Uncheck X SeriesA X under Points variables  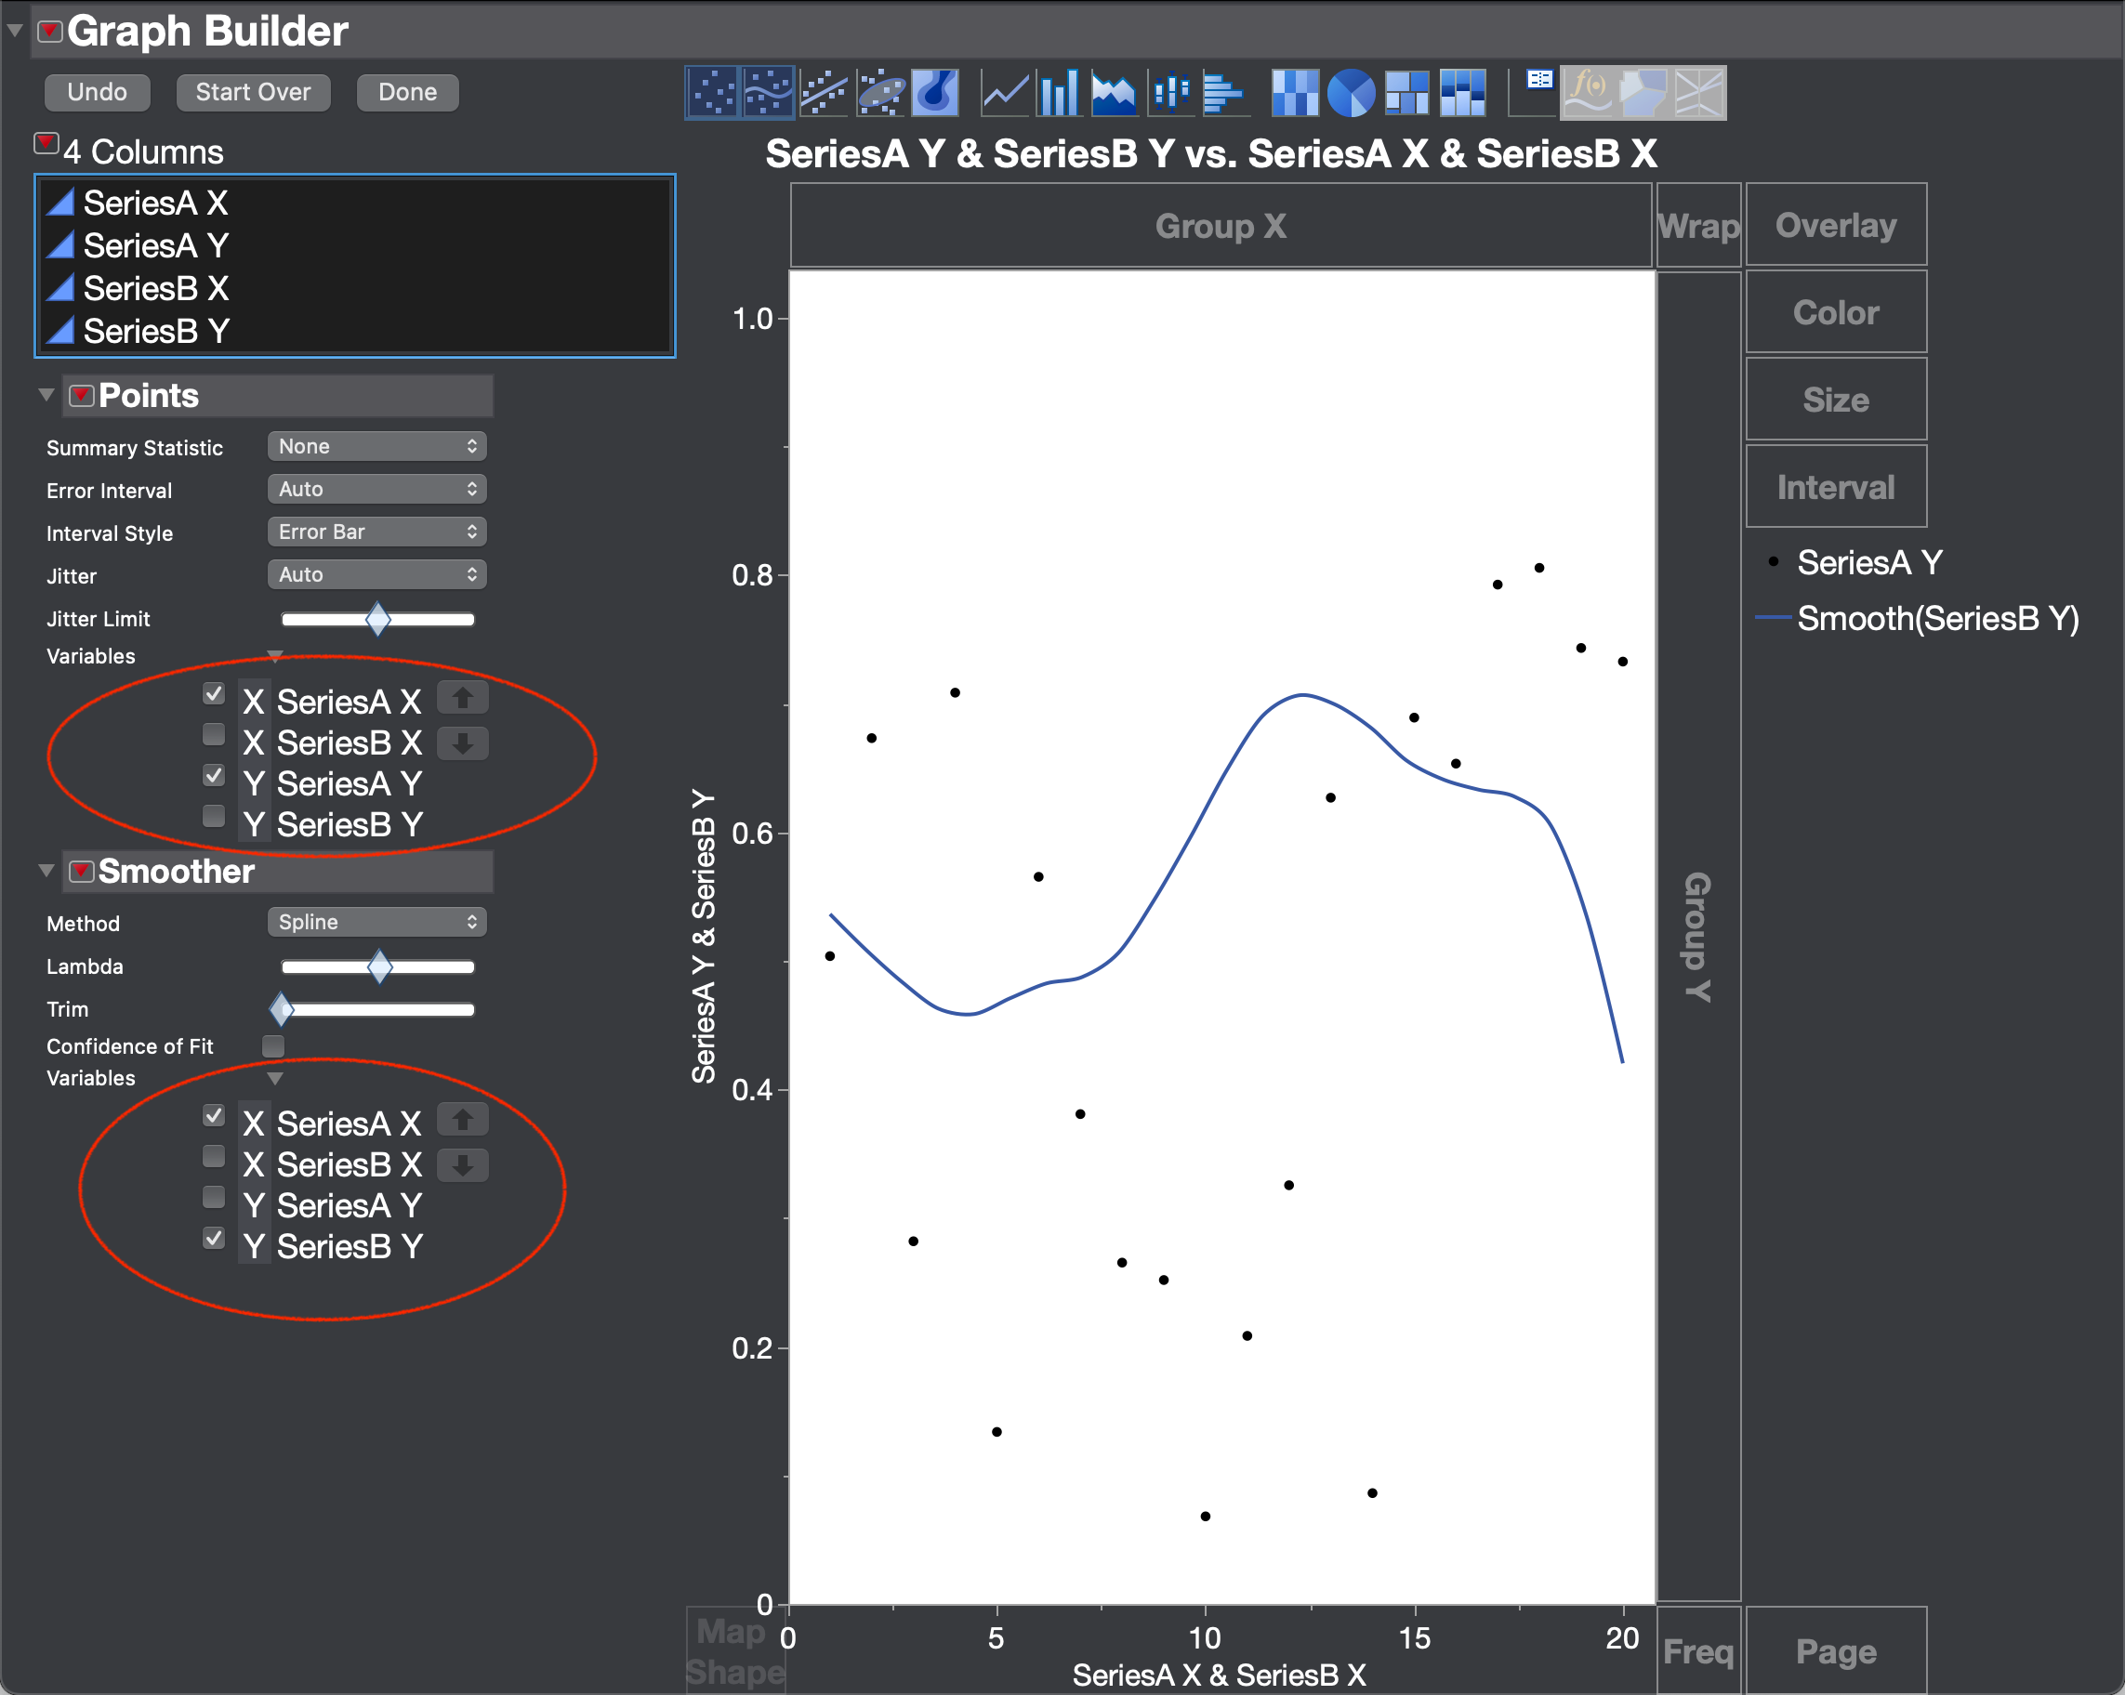(213, 694)
